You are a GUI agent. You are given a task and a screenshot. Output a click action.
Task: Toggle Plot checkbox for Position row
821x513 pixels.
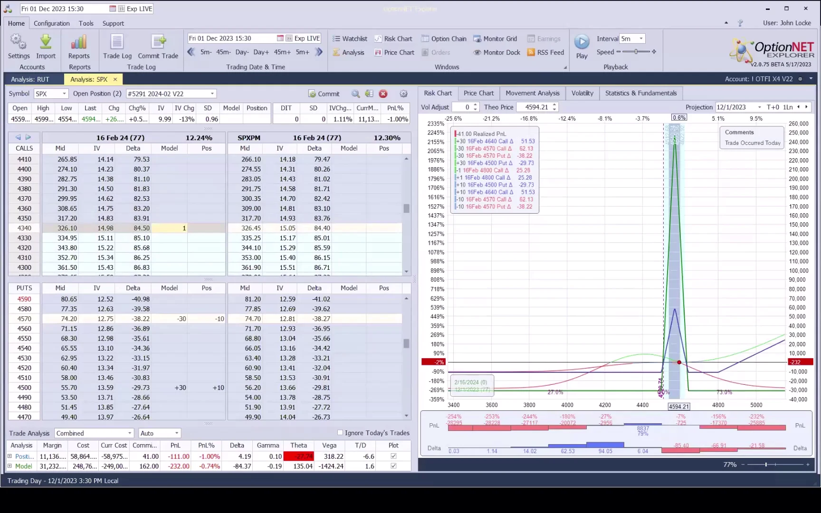[x=393, y=456]
